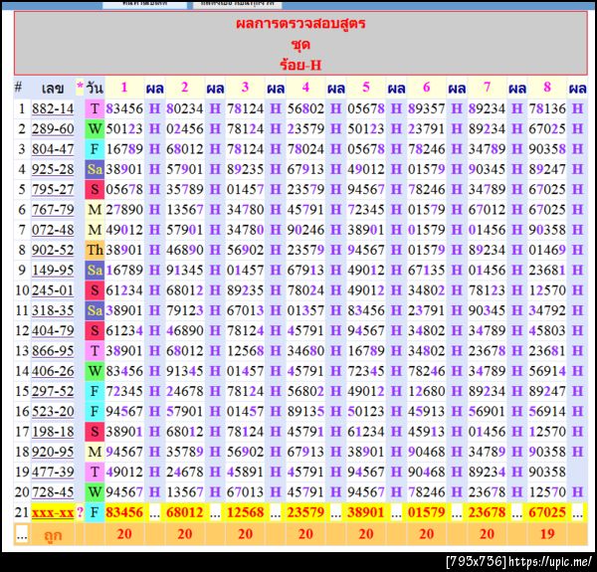Click the 90246 cell in row 7
The width and height of the screenshot is (597, 572).
pyautogui.click(x=305, y=230)
